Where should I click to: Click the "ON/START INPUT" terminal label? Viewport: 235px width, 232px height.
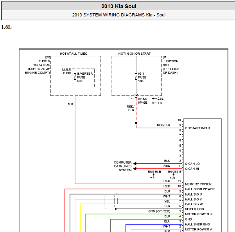198,128
